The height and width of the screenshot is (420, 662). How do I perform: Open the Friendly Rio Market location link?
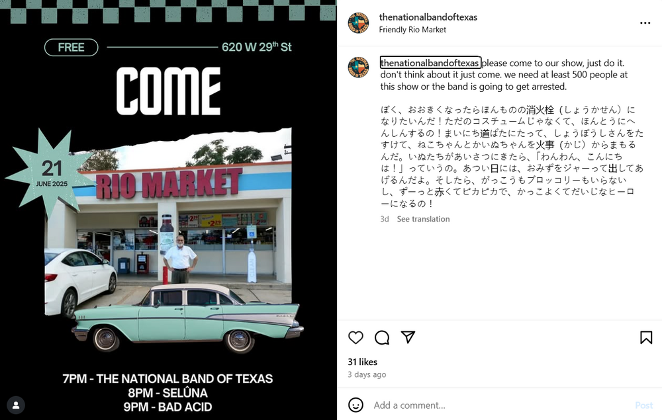(412, 30)
